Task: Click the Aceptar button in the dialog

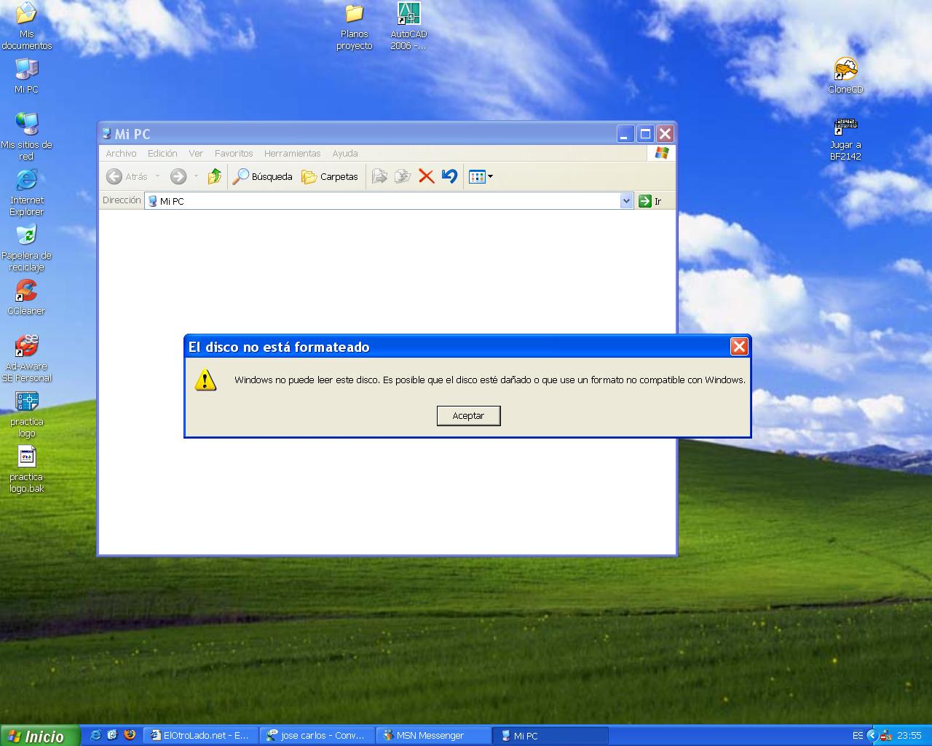Action: (x=468, y=416)
